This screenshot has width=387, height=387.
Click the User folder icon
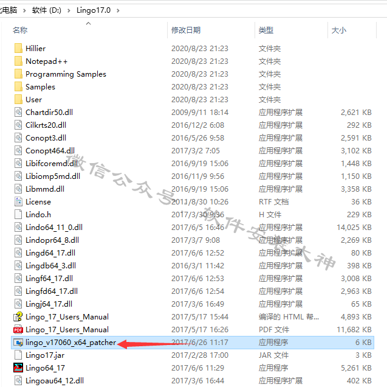[18, 100]
